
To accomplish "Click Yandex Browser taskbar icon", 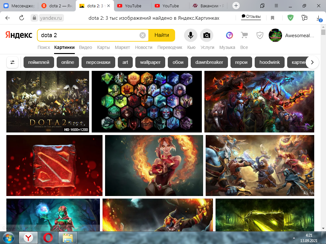I will click(x=28, y=238).
